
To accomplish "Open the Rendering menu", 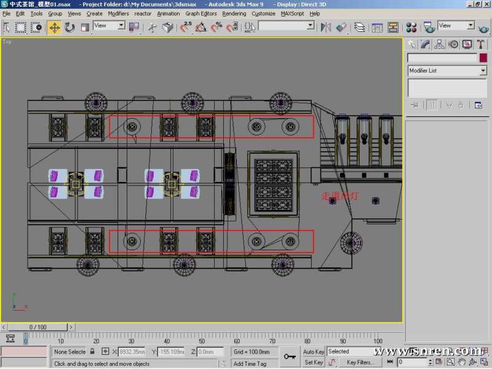I will (x=234, y=14).
